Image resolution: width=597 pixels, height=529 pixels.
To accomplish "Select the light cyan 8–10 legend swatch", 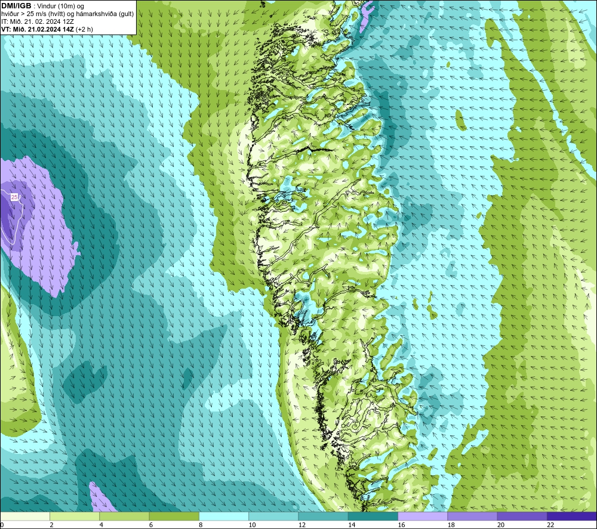I will [224, 516].
